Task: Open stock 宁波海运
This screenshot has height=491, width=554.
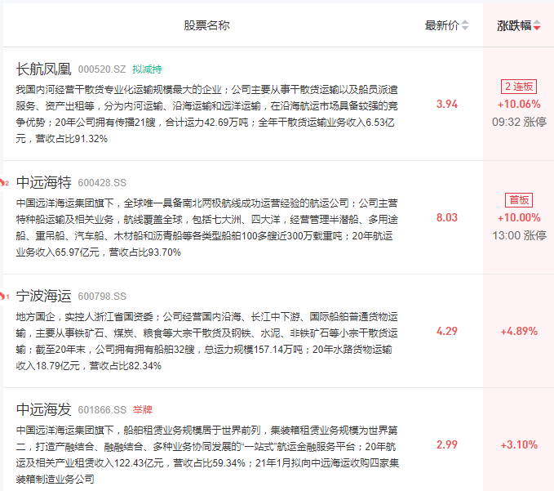Action: (44, 296)
